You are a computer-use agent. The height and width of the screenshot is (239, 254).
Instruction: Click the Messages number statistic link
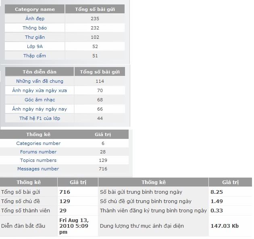pos(38,169)
